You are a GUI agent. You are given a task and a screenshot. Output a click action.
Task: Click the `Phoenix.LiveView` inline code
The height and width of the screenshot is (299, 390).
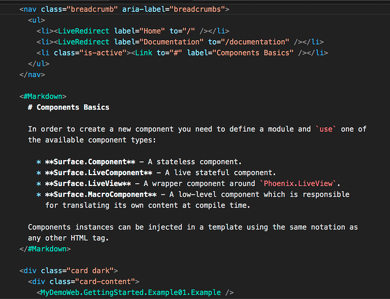pyautogui.click(x=298, y=184)
